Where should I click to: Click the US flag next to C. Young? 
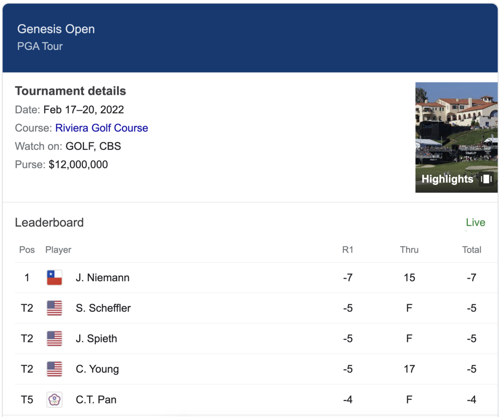pos(55,369)
